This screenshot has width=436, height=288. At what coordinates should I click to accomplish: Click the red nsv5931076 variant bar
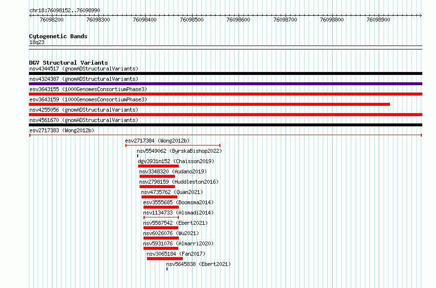click(161, 248)
